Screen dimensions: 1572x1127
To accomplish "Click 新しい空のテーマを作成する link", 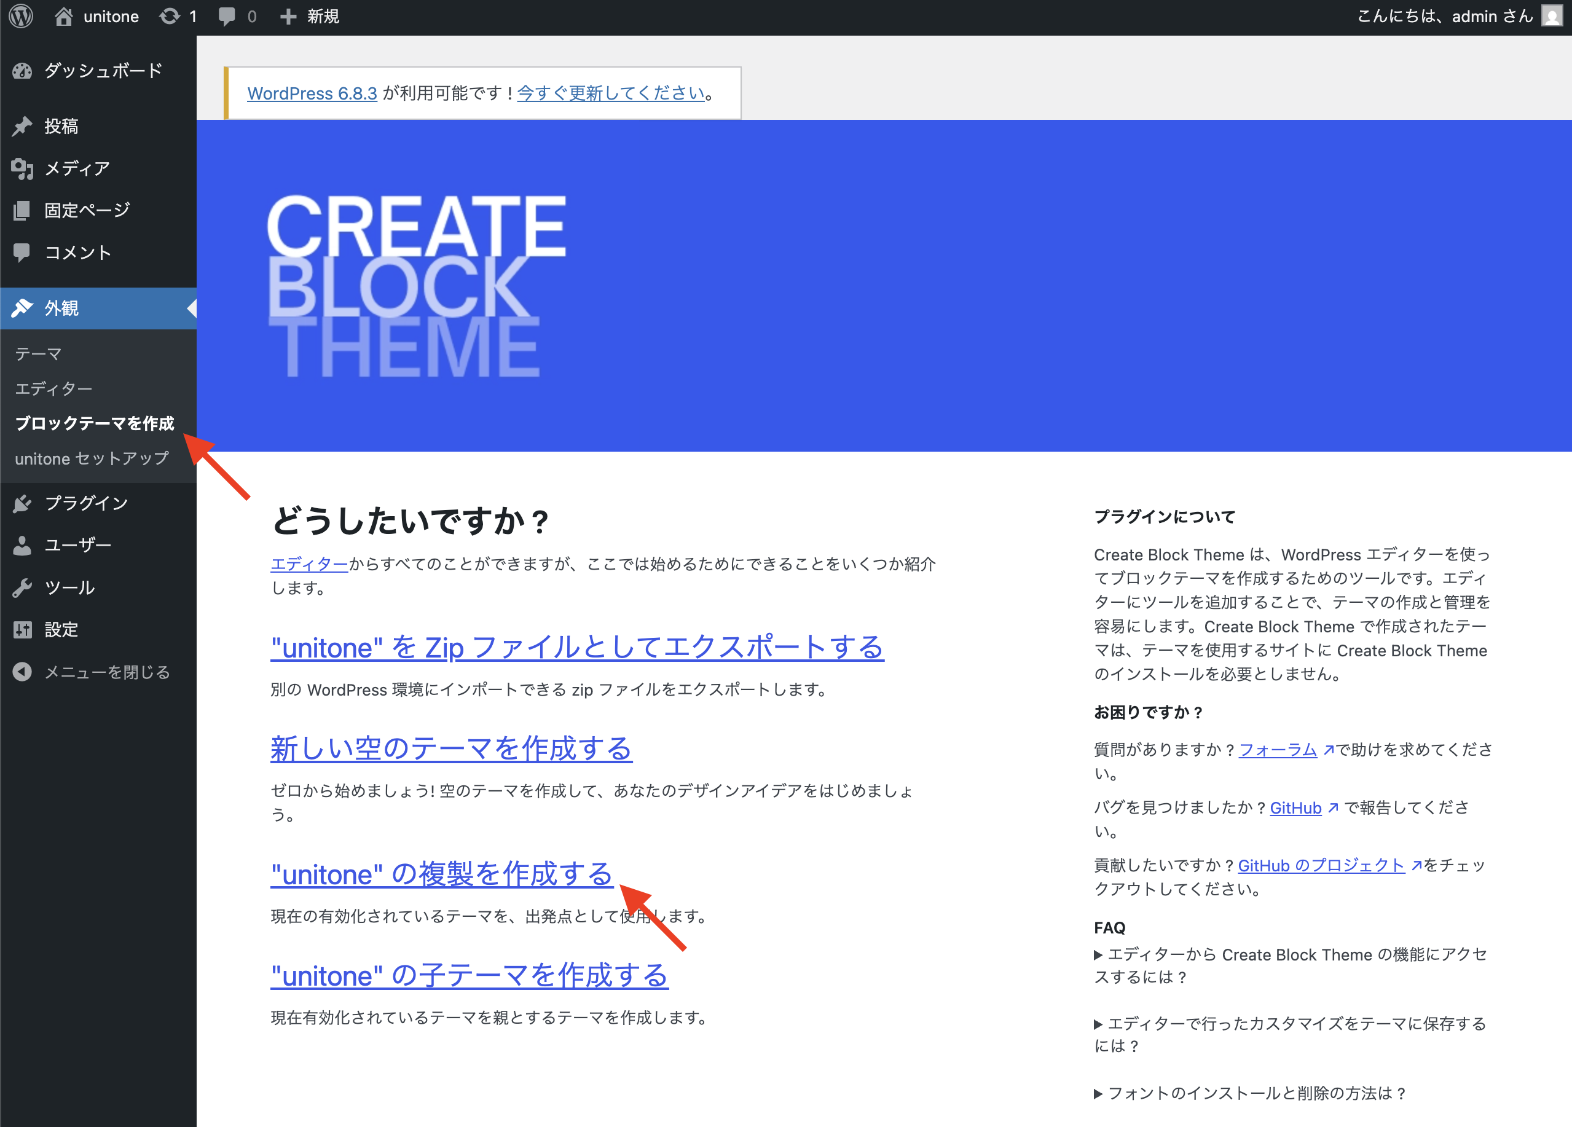I will pyautogui.click(x=451, y=748).
